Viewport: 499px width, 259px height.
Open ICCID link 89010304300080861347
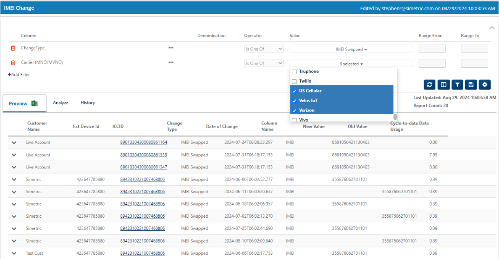point(143,167)
